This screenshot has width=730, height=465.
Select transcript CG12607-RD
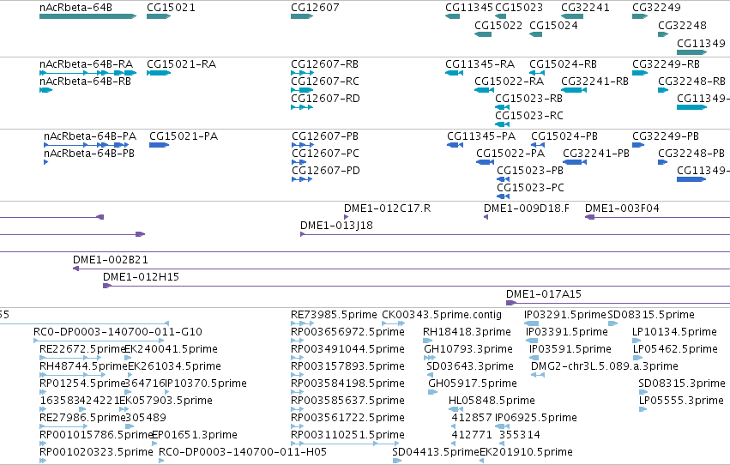(x=325, y=99)
